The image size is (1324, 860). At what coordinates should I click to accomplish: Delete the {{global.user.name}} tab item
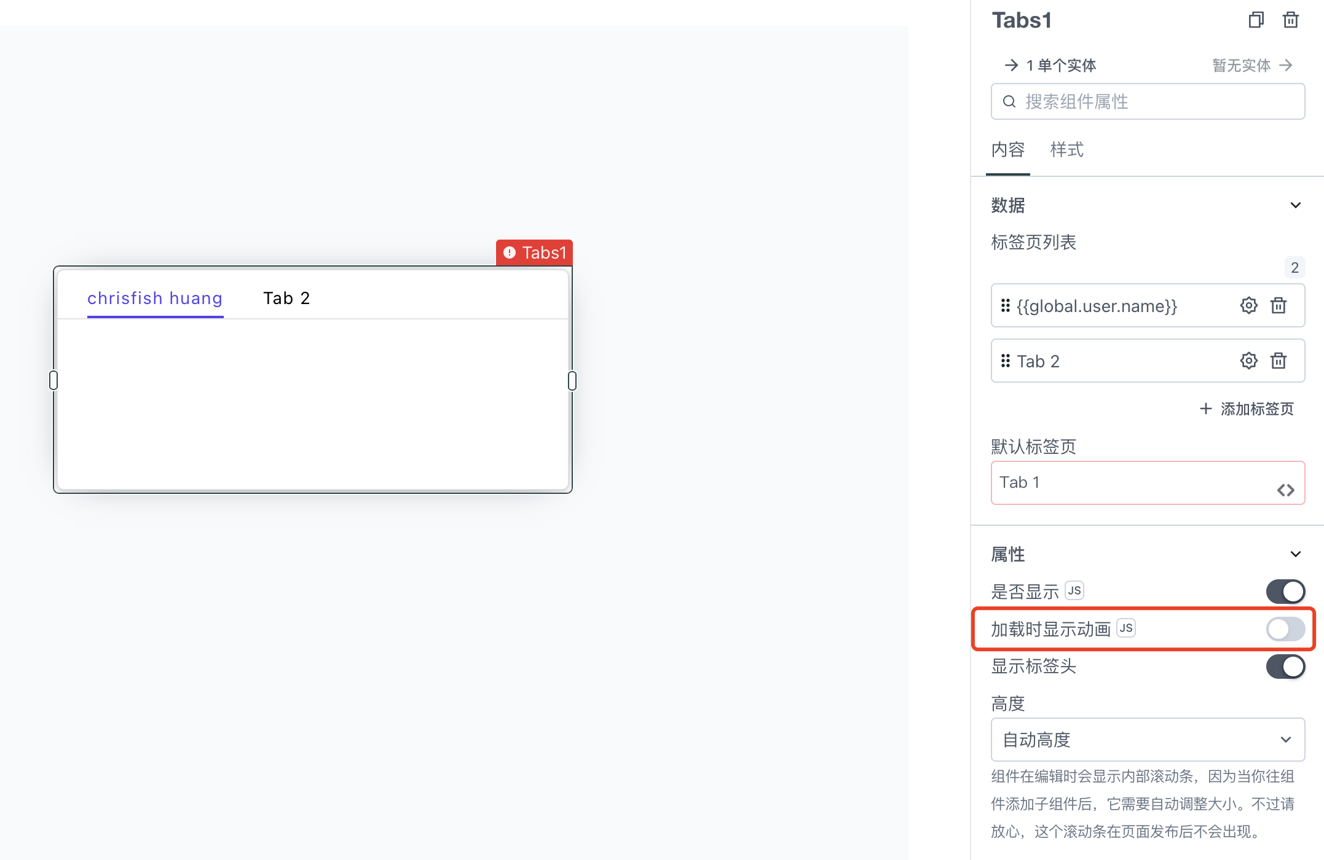tap(1279, 305)
